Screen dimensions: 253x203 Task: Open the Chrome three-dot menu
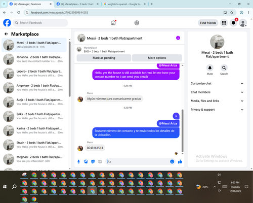click(248, 12)
